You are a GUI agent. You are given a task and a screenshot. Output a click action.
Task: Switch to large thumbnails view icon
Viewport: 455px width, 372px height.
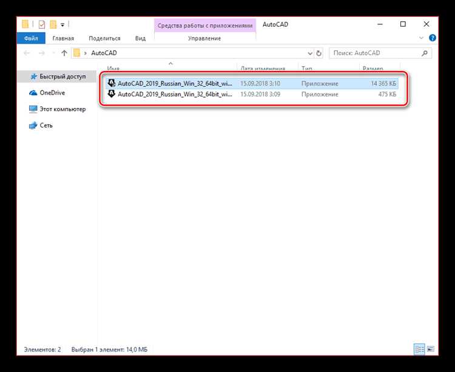(431, 349)
